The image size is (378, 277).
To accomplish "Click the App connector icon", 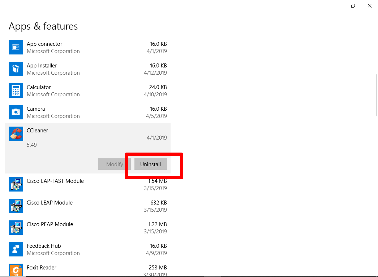I will (x=16, y=47).
